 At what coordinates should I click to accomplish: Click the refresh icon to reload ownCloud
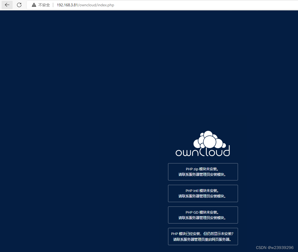coord(19,5)
